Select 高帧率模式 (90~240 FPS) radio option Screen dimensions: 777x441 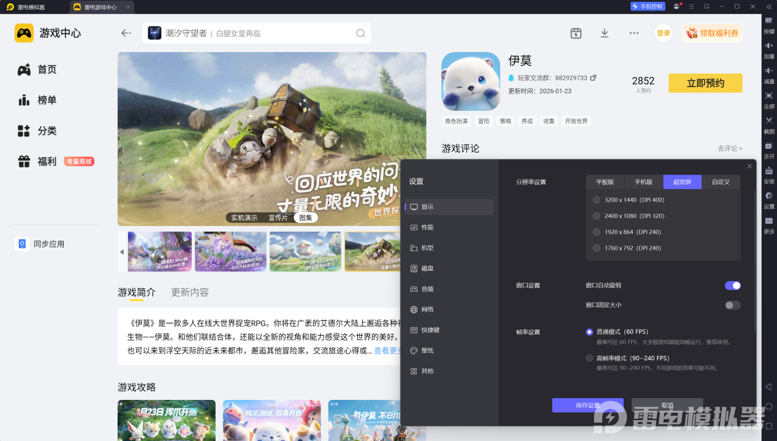(x=589, y=358)
